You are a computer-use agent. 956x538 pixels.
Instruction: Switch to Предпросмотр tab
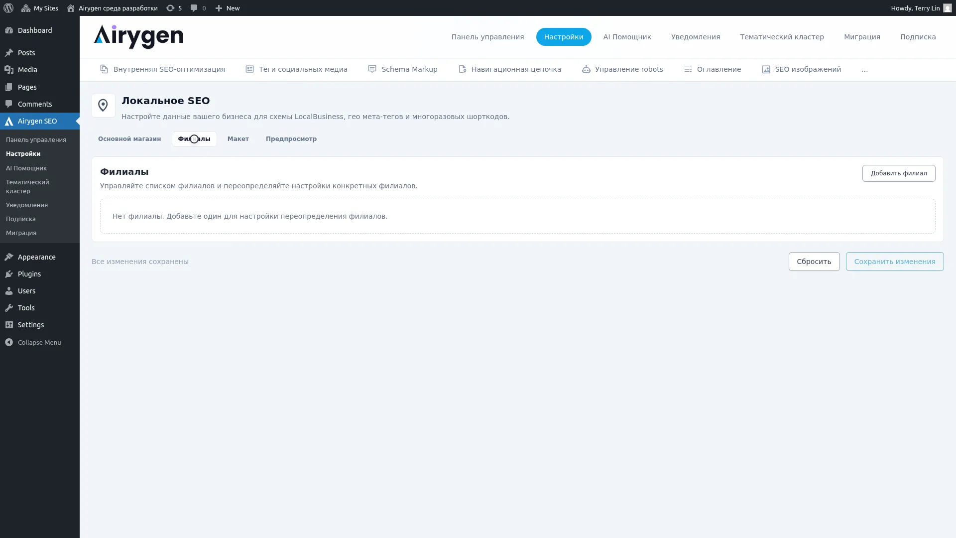point(291,139)
